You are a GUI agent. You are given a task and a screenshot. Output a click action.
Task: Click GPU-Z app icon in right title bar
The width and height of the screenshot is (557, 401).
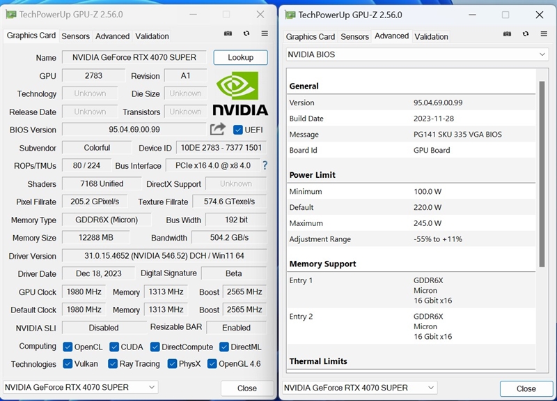point(290,15)
